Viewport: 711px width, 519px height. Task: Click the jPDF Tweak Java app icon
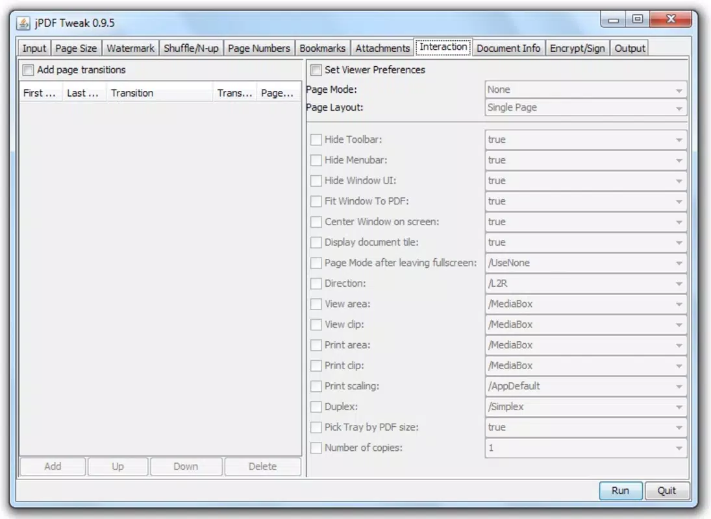pos(23,23)
